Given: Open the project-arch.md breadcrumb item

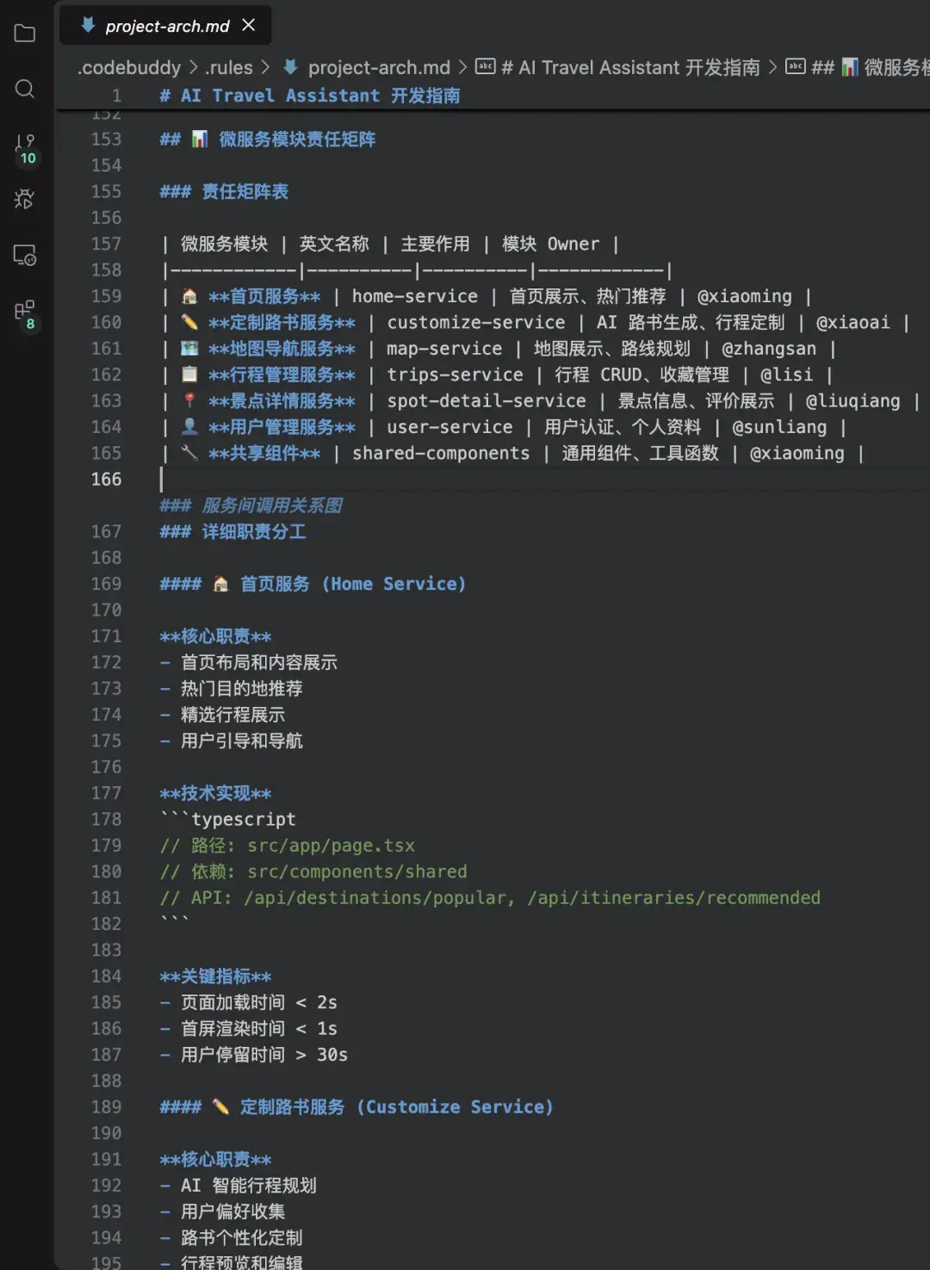Looking at the screenshot, I should click(380, 67).
